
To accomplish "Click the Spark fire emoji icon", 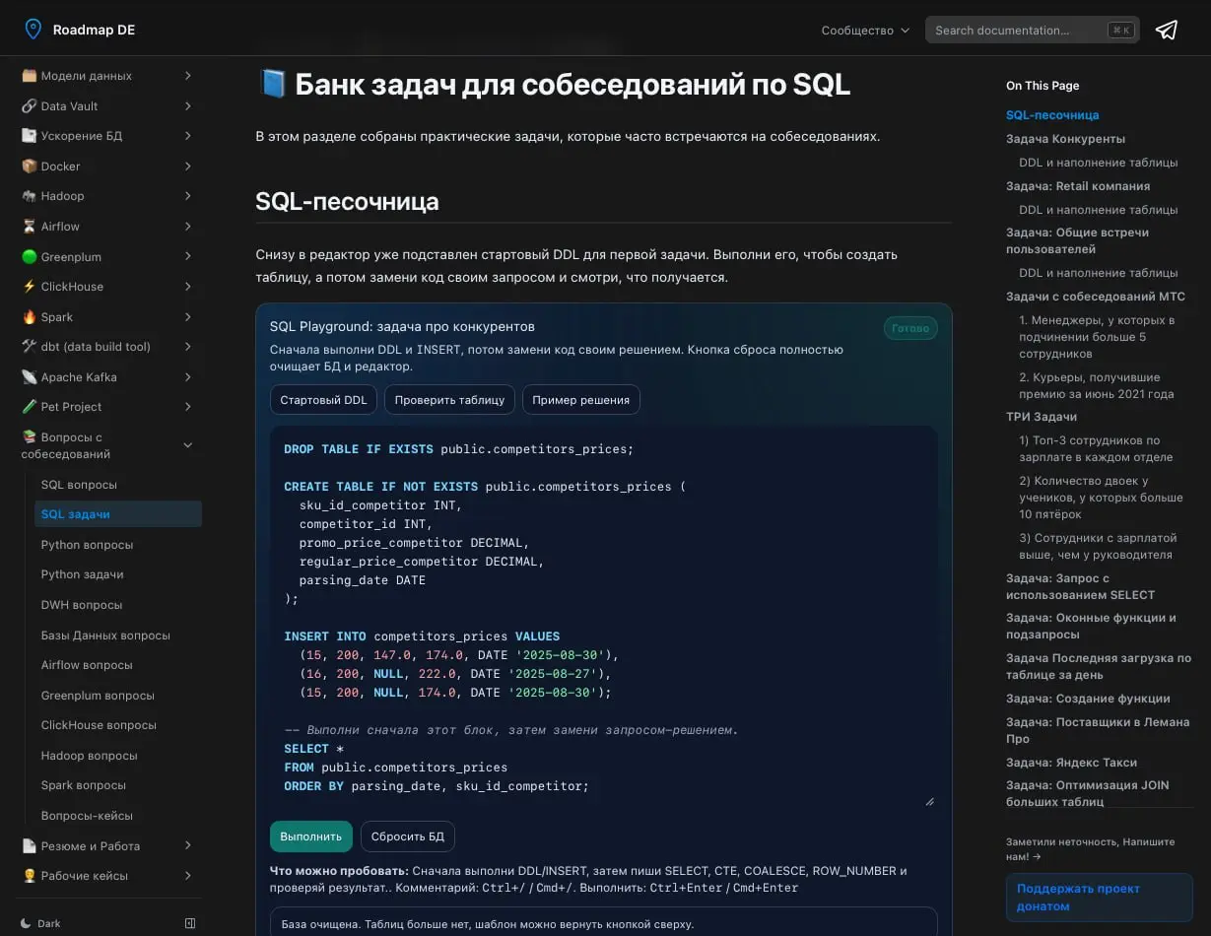I will 30,317.
